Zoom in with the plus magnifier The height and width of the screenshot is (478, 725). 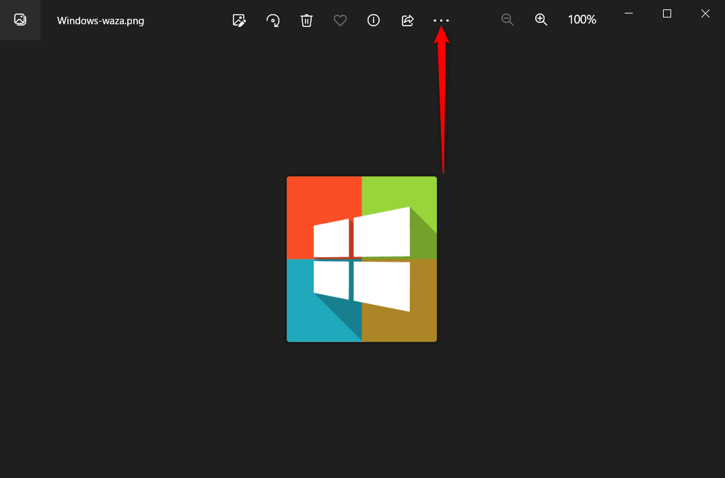(541, 20)
